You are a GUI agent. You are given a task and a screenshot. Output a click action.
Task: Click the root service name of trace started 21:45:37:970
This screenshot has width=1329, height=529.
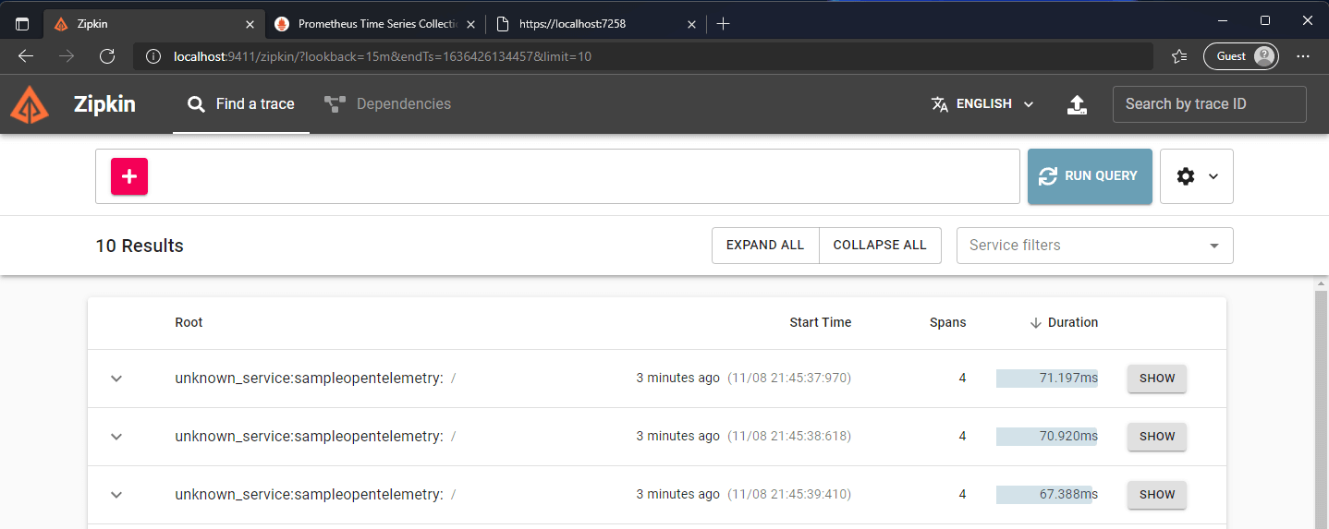coord(309,379)
